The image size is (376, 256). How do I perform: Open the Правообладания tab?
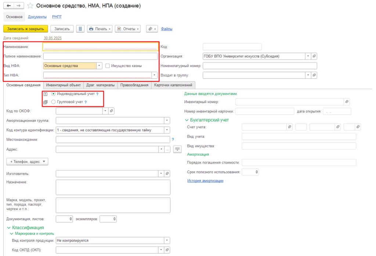[134, 85]
